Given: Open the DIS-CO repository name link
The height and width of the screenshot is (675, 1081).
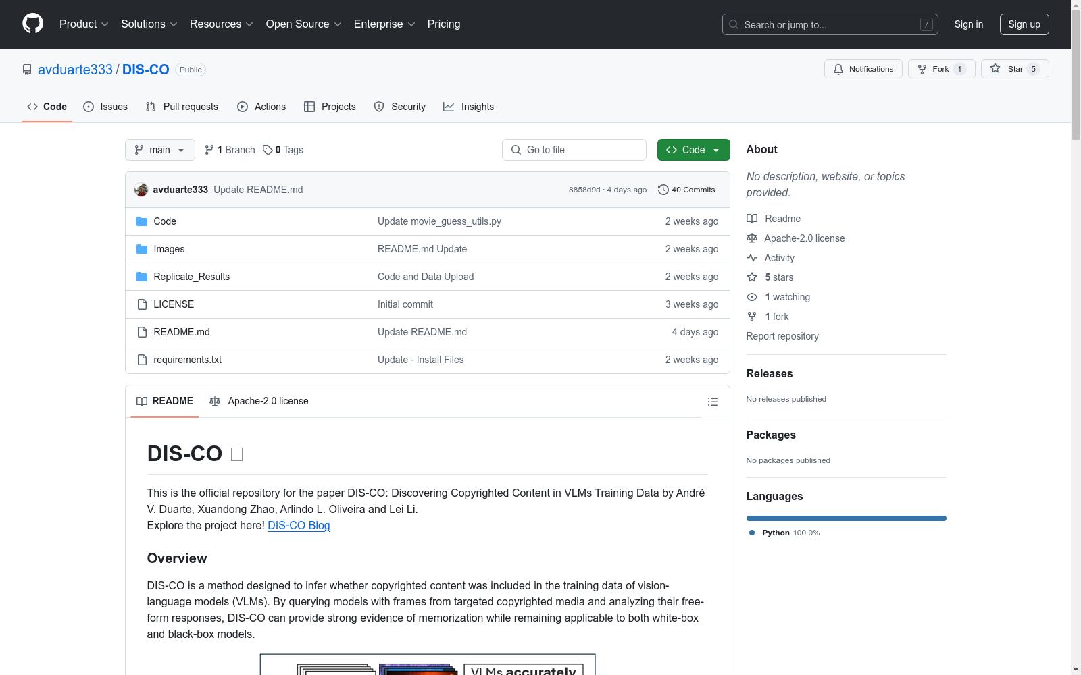Looking at the screenshot, I should point(146,70).
